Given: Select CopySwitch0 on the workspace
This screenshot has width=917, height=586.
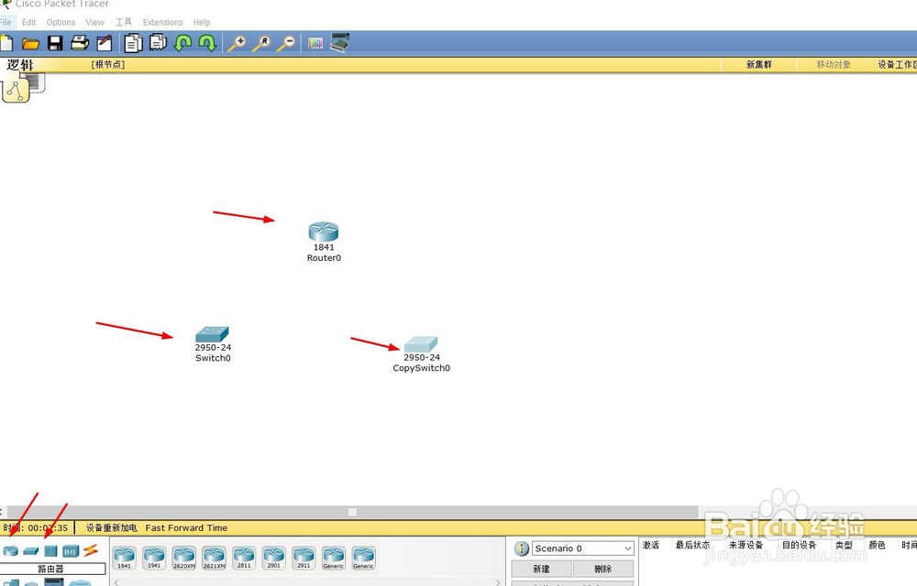Looking at the screenshot, I should click(x=421, y=343).
